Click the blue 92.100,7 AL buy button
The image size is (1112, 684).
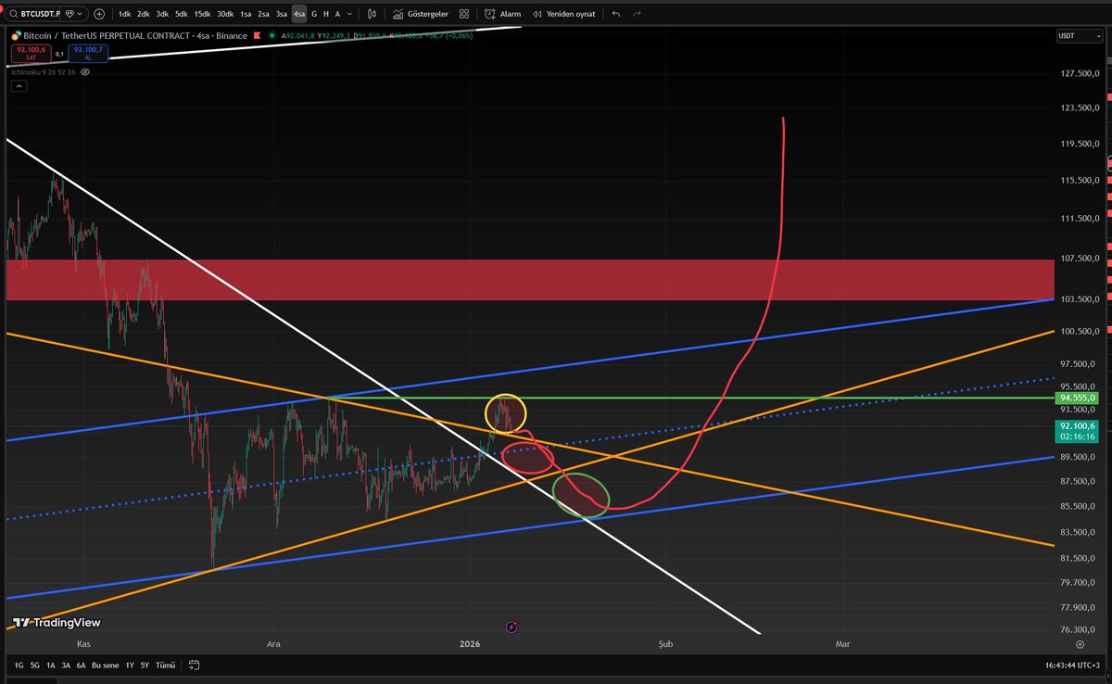[x=89, y=53]
